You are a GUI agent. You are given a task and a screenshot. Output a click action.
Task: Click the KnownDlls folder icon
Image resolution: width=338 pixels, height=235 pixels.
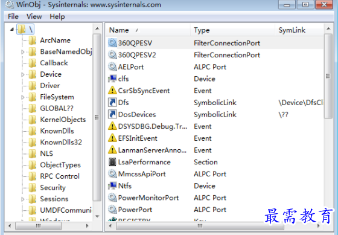[33, 131]
